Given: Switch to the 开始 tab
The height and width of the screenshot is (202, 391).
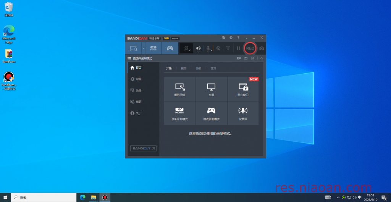Looking at the screenshot, I should coord(169,68).
